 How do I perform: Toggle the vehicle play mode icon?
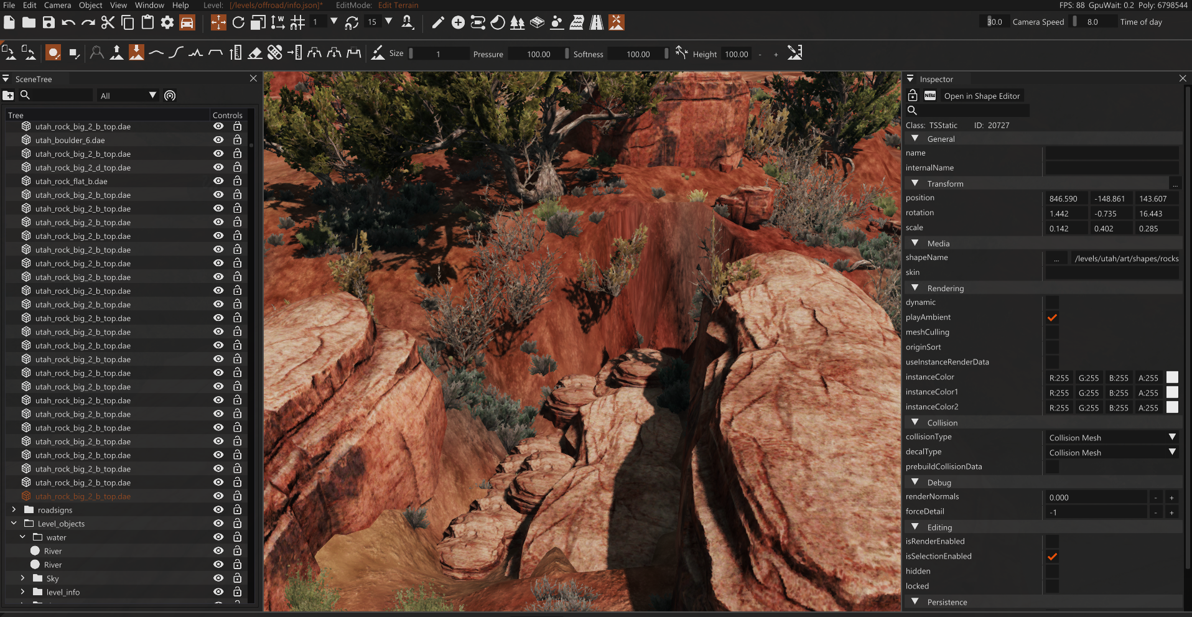[187, 22]
